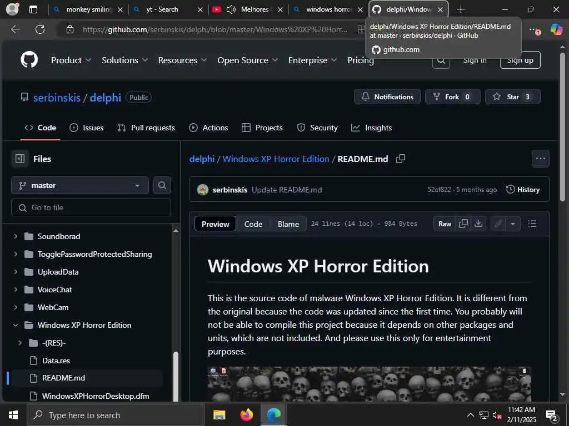Viewport: 569px width, 426px height.
Task: Open the Open Source dropdown menu
Action: 247,60
